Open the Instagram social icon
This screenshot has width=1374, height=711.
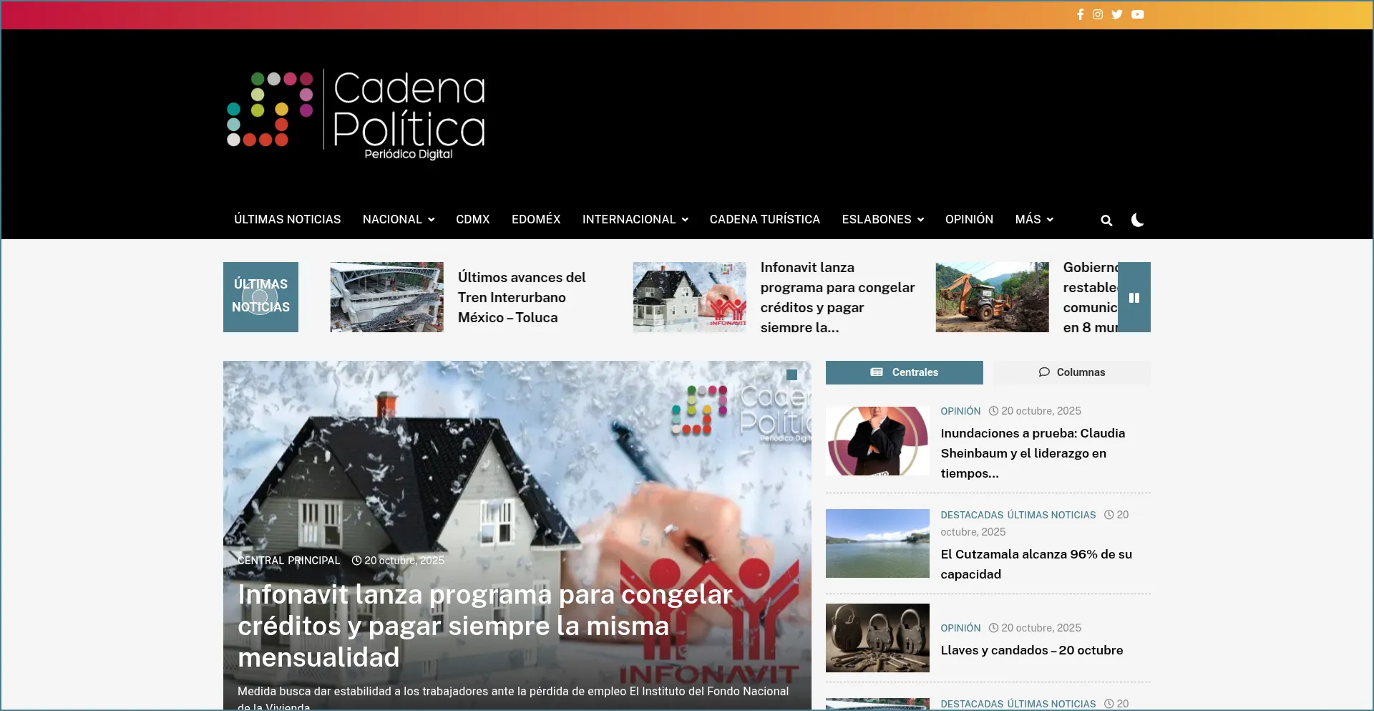coord(1098,14)
